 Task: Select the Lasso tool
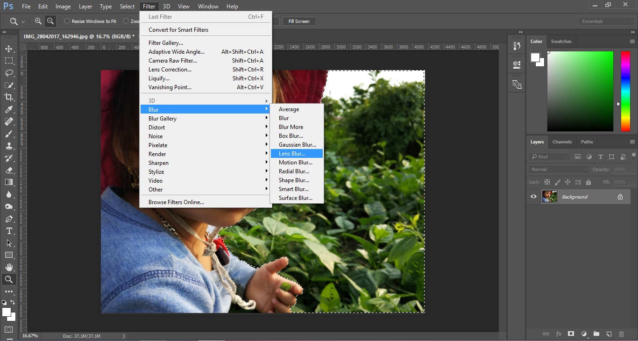9,73
